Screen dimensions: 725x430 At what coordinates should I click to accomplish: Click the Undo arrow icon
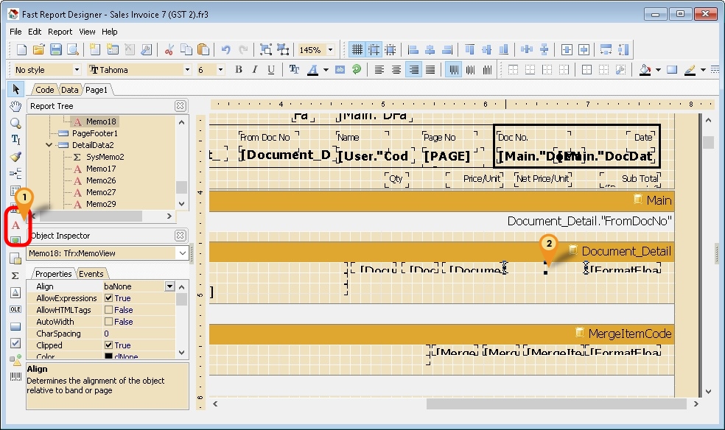(x=225, y=49)
